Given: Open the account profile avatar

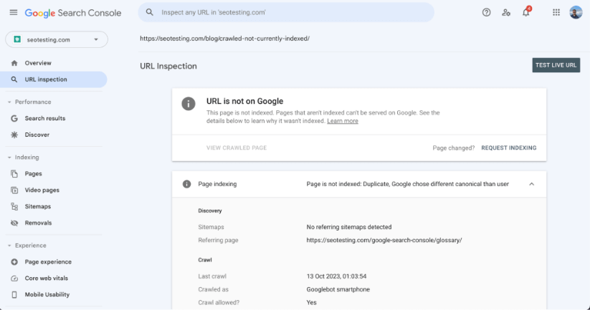Looking at the screenshot, I should coord(576,12).
